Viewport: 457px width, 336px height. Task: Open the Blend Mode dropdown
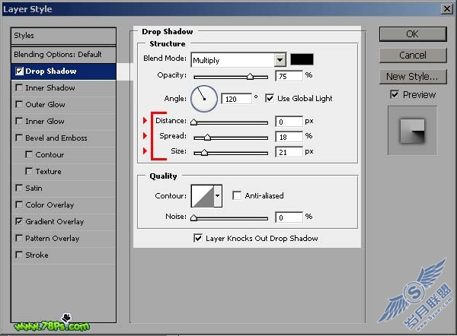pyautogui.click(x=280, y=60)
